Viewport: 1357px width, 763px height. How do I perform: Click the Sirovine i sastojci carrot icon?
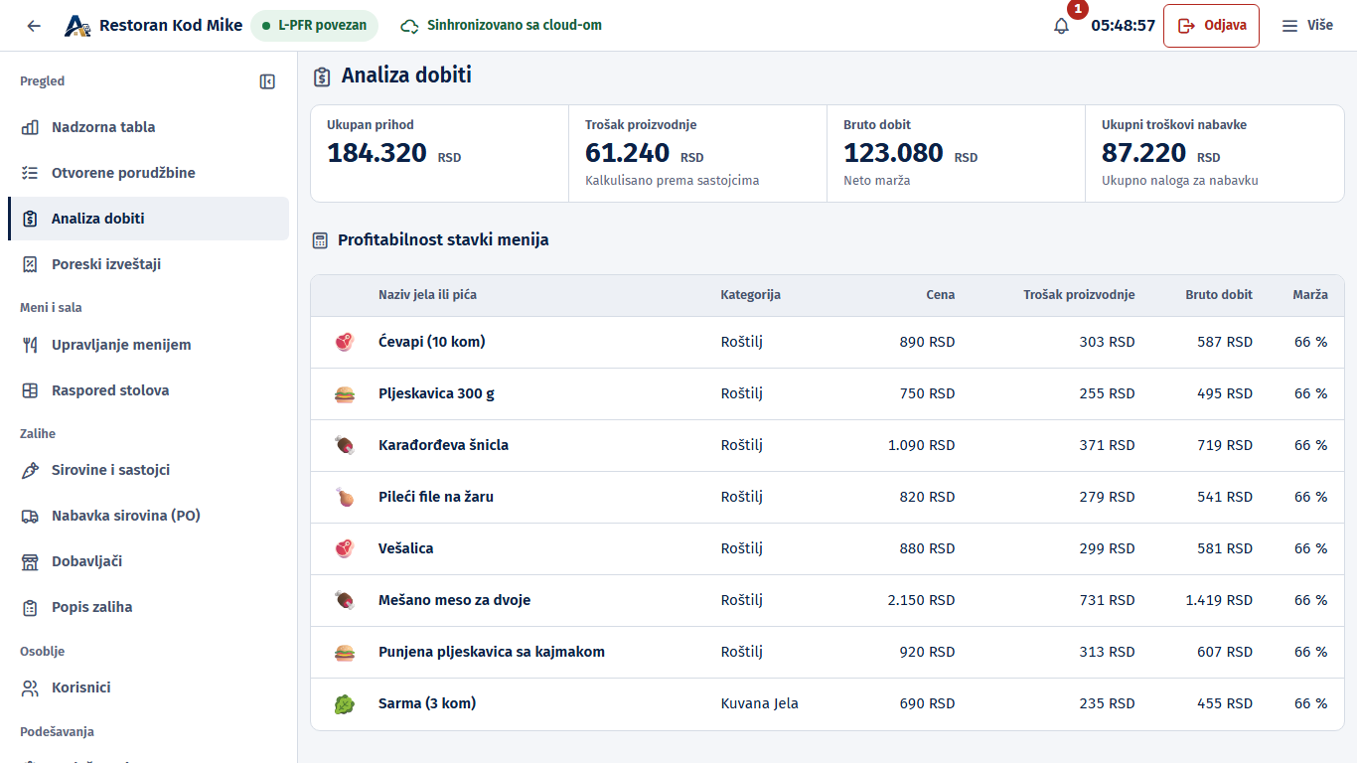31,470
